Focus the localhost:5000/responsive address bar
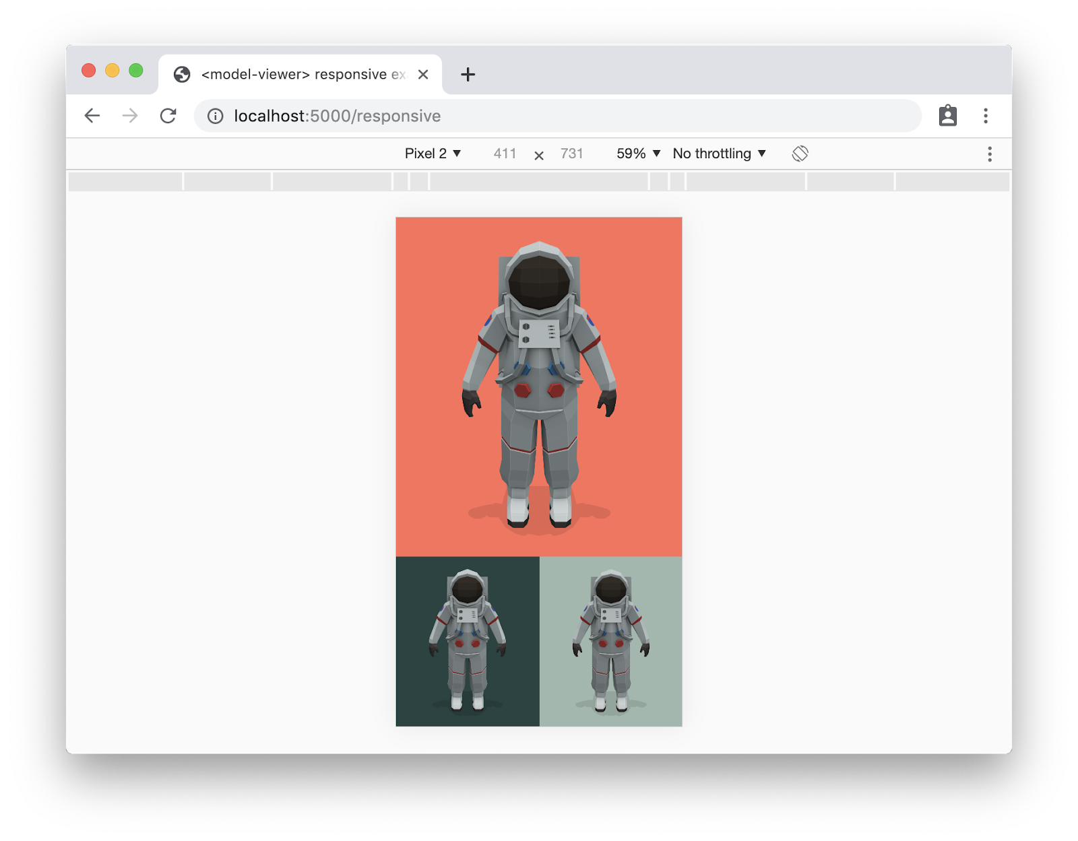Viewport: 1078px width, 841px height. point(539,116)
